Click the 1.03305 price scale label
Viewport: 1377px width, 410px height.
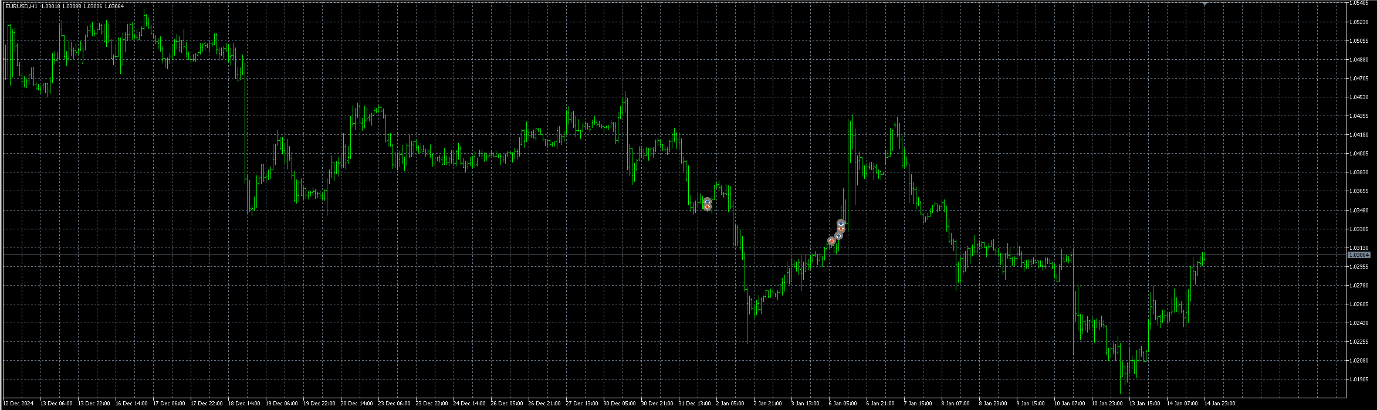pos(1359,229)
